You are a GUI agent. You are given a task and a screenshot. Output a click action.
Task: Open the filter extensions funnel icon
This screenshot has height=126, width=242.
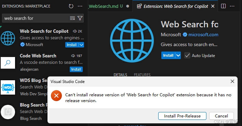pyautogui.click(x=80, y=18)
